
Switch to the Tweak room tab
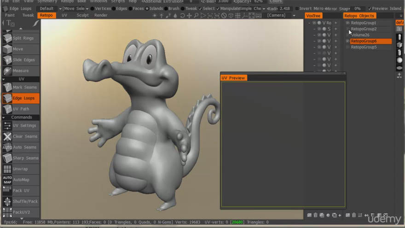(28, 15)
